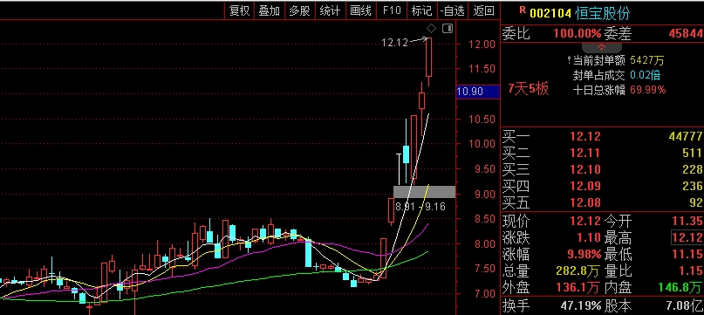Image resolution: width=704 pixels, height=315 pixels.
Task: Activate the 画线 drawing tool
Action: click(x=360, y=10)
